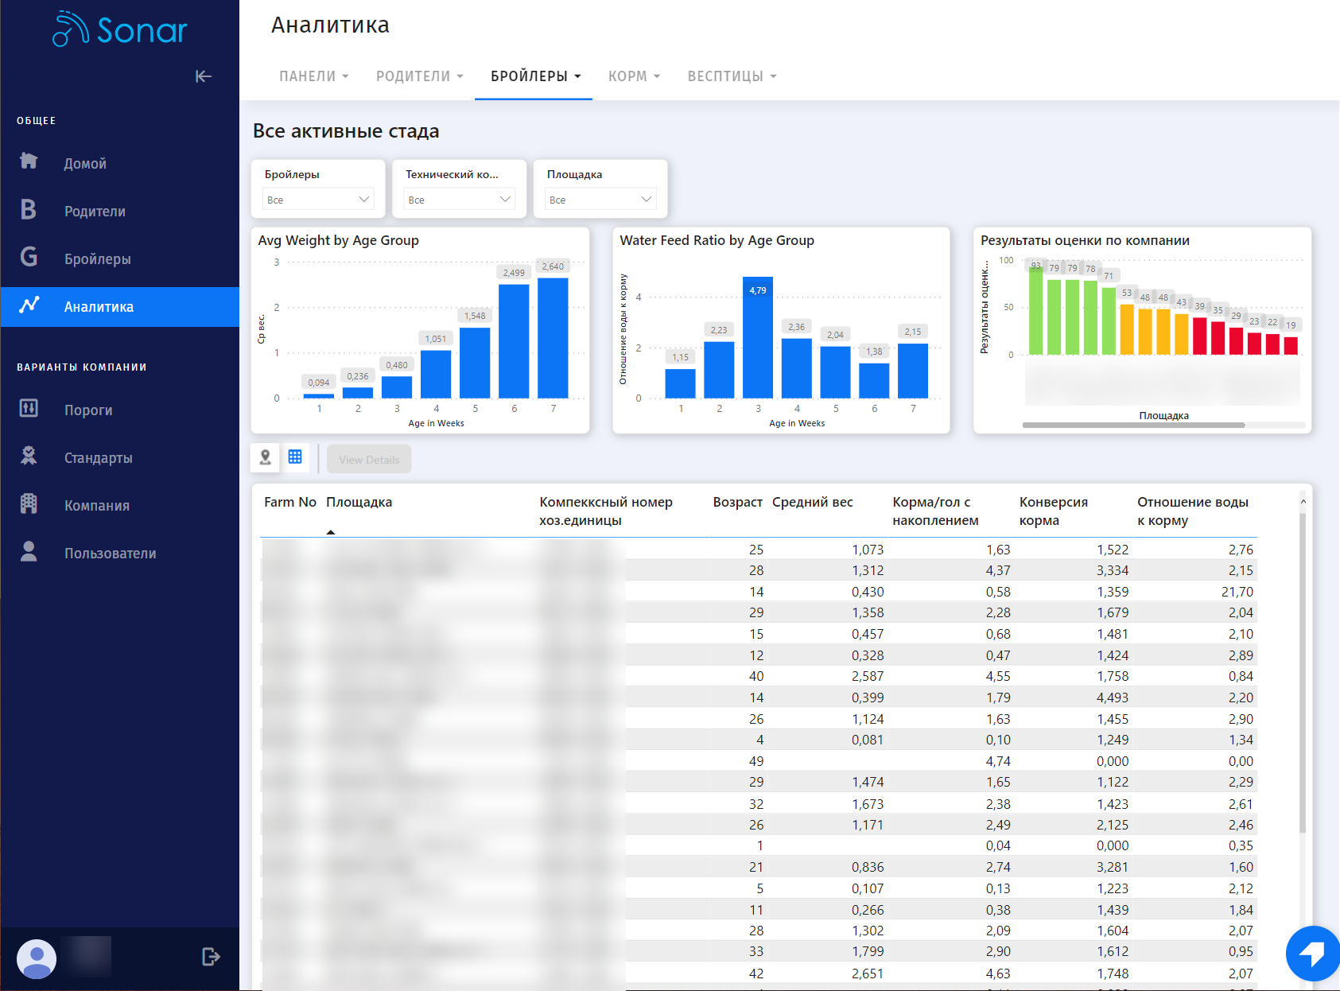1340x991 pixels.
Task: Click the 2,640 weight bar for week 7
Action: click(553, 337)
